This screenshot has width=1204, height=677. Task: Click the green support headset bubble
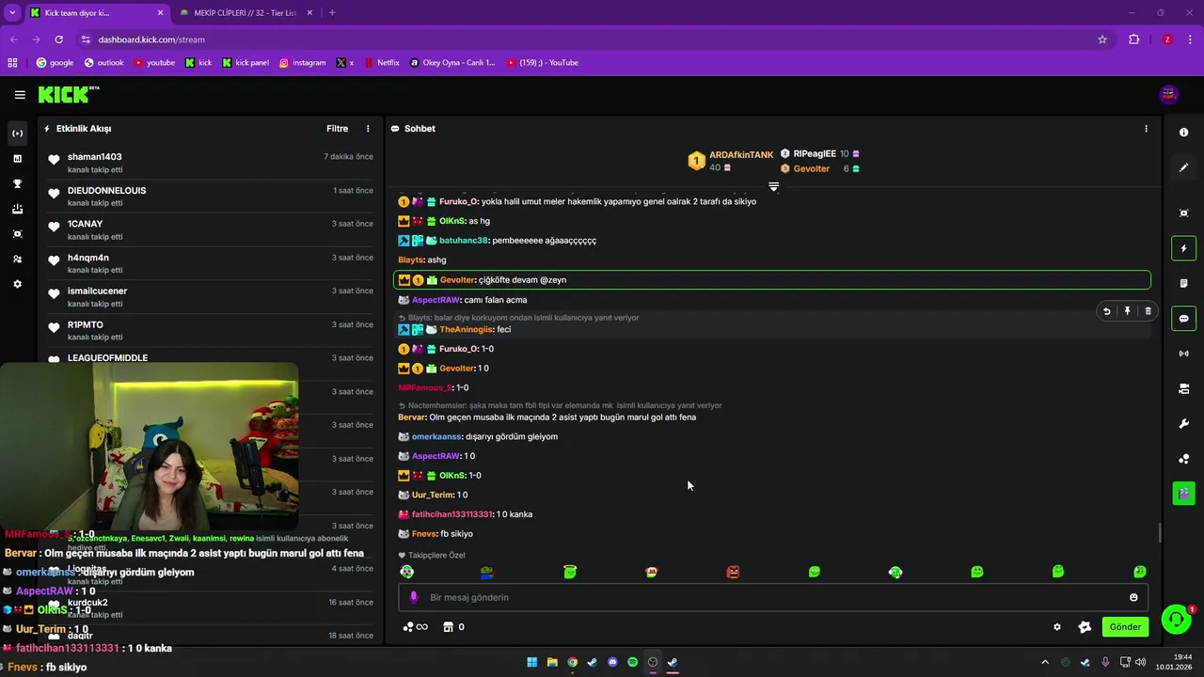1176,620
